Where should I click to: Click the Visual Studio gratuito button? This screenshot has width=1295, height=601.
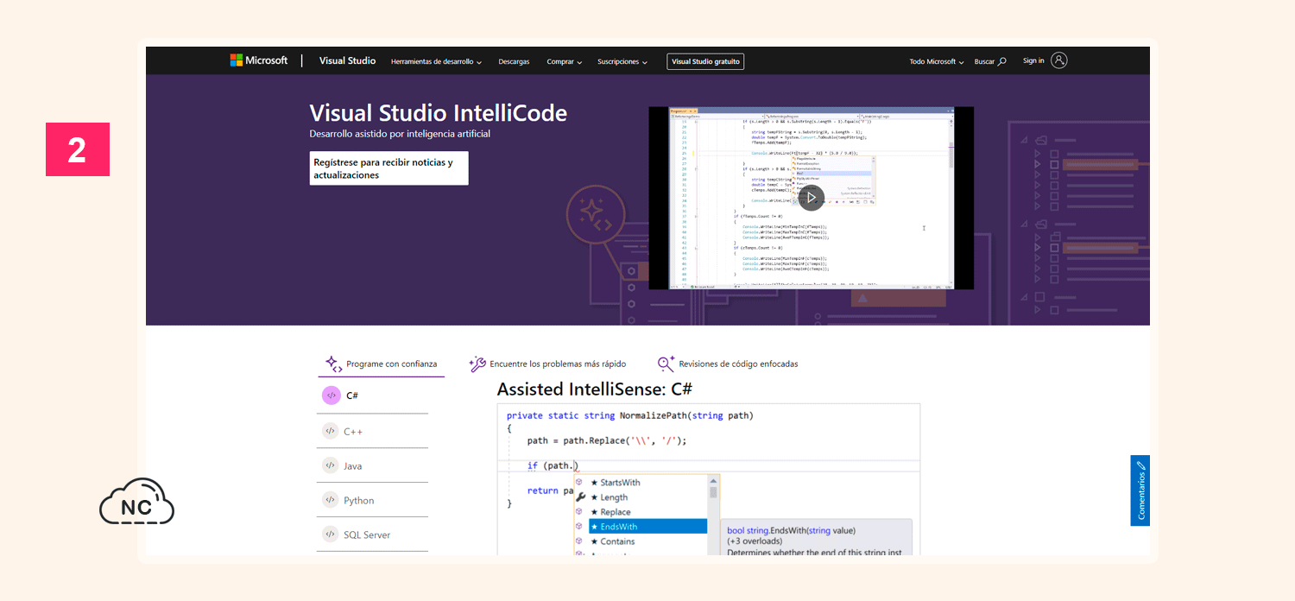(705, 61)
